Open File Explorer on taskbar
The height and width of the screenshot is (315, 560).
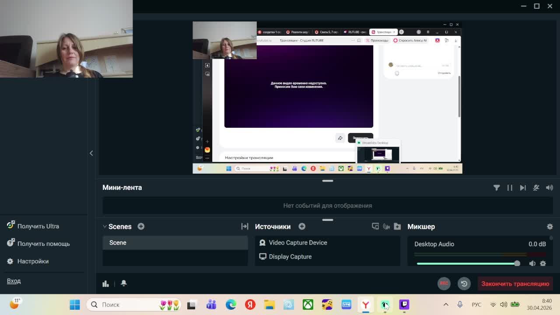[269, 304]
